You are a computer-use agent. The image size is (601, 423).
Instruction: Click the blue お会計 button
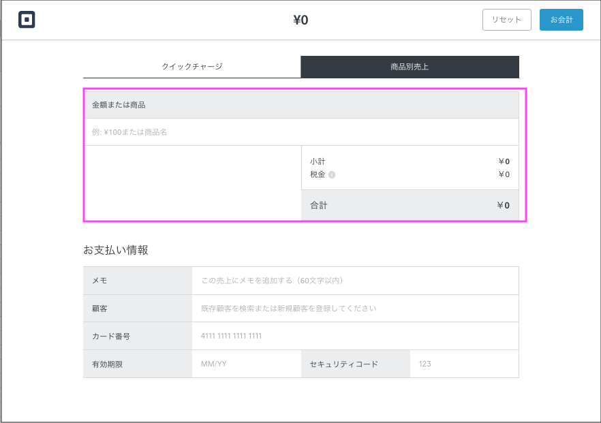(561, 20)
